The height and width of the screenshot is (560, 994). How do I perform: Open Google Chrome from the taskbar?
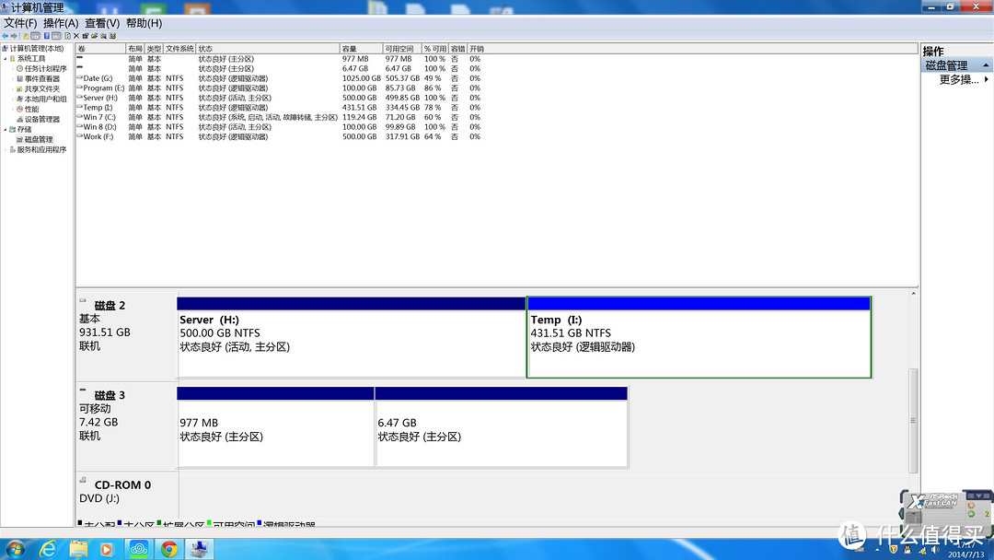click(x=168, y=549)
